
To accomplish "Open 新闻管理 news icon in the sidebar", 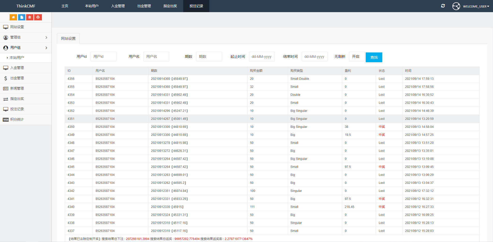I will click(17, 89).
